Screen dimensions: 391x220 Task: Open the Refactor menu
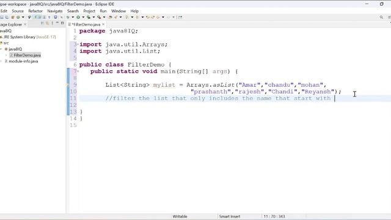(x=35, y=11)
